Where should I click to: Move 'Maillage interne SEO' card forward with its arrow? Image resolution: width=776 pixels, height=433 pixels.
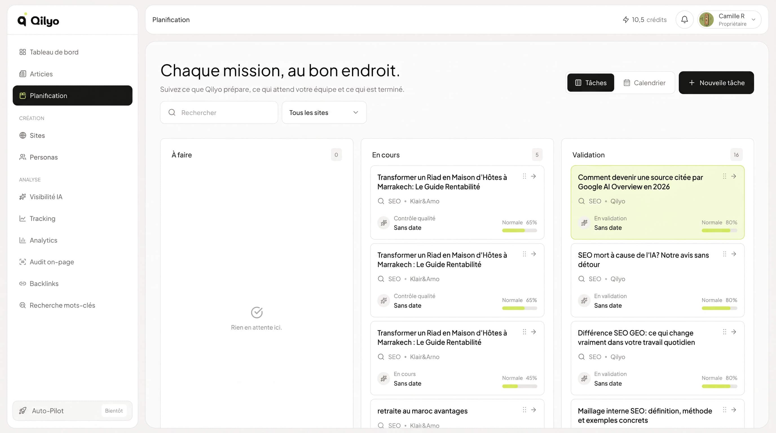(733, 410)
